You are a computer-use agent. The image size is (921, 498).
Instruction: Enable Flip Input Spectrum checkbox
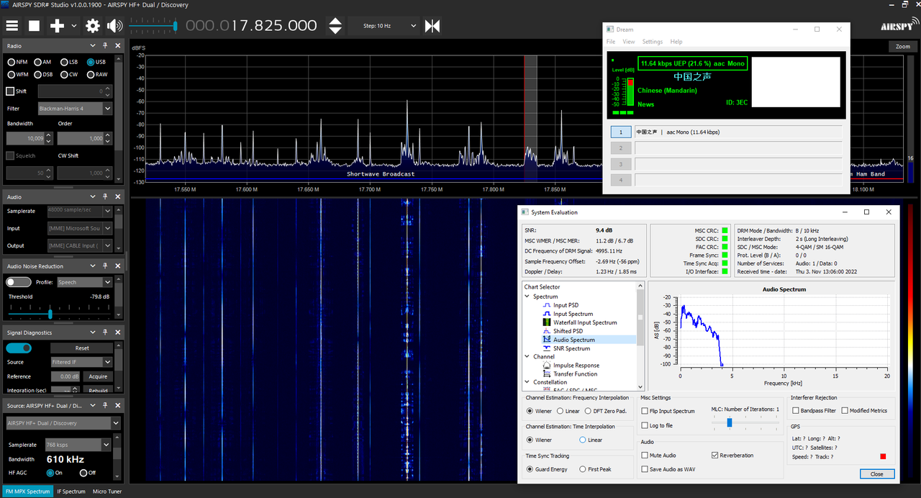coord(645,411)
